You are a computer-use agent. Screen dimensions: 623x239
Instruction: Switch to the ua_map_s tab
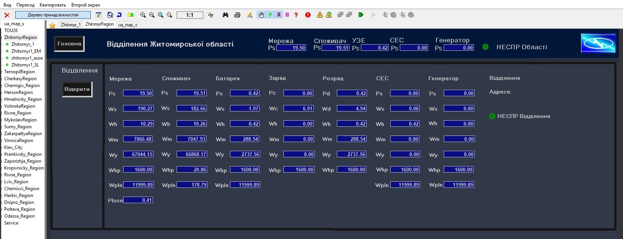(x=127, y=25)
